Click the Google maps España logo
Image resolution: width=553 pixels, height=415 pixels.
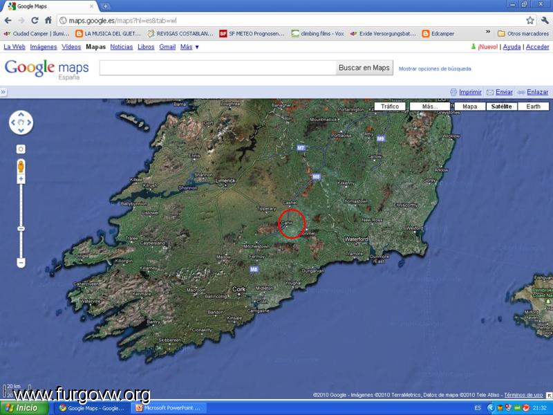(x=46, y=69)
